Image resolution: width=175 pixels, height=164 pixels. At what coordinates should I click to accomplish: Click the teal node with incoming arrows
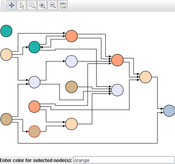click(x=34, y=47)
